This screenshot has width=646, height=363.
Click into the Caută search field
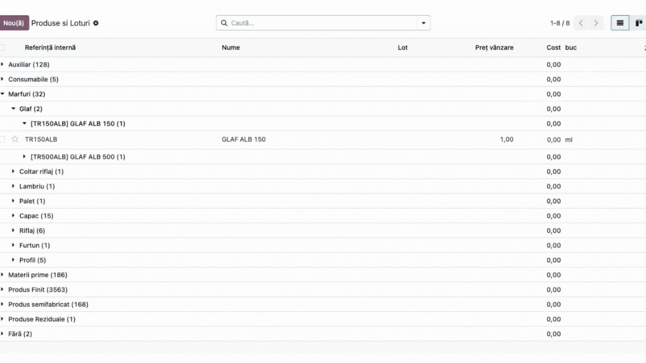(x=323, y=23)
